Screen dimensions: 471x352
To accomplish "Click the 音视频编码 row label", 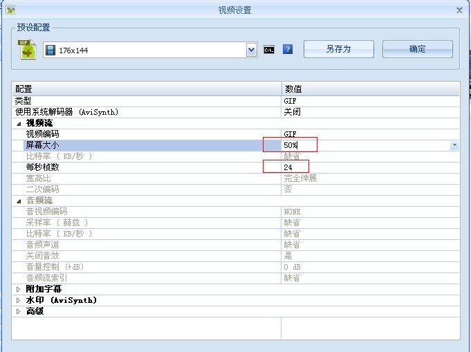I will (x=46, y=212).
